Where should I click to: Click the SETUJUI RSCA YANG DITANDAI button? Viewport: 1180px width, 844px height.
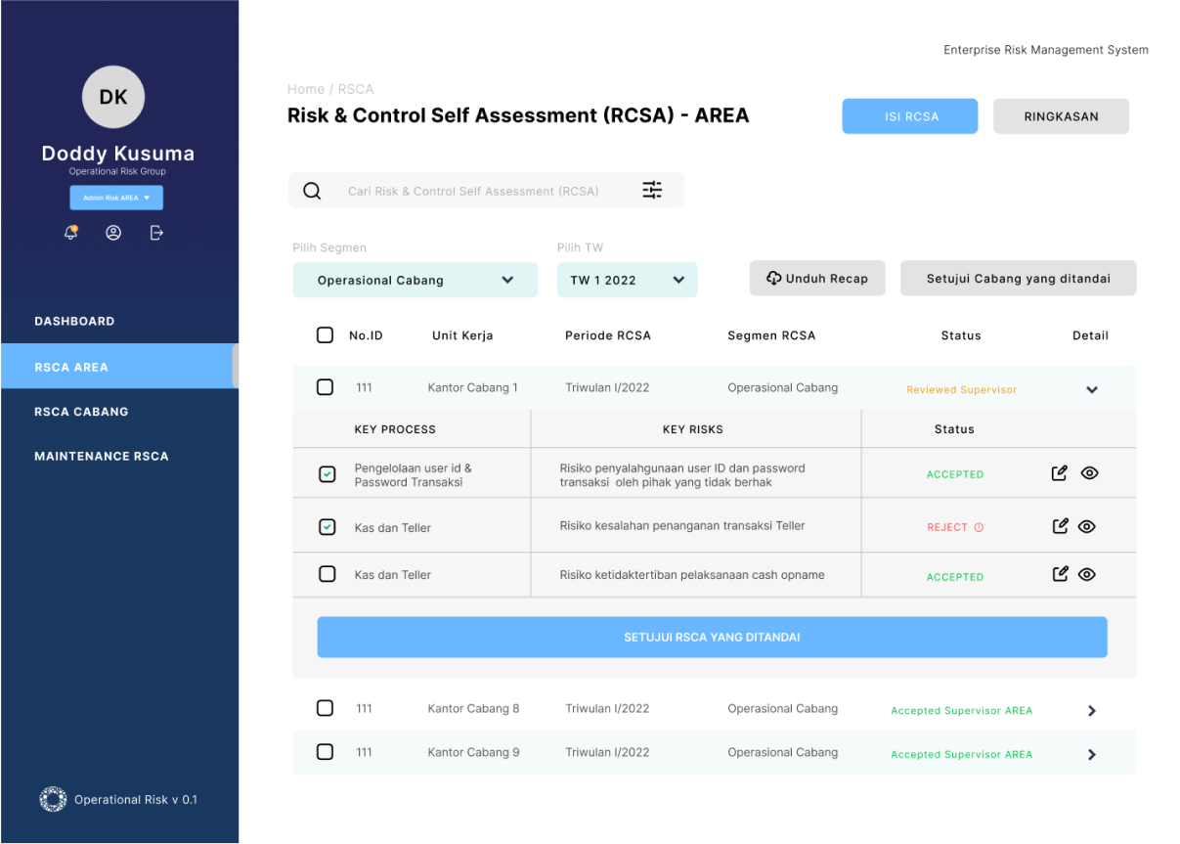(x=712, y=637)
